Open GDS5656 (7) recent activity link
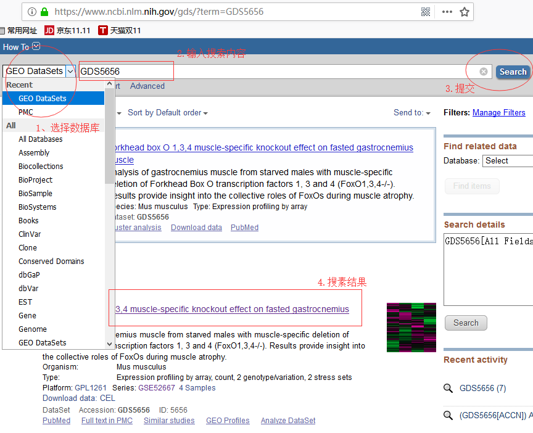The height and width of the screenshot is (433, 533). coord(482,388)
